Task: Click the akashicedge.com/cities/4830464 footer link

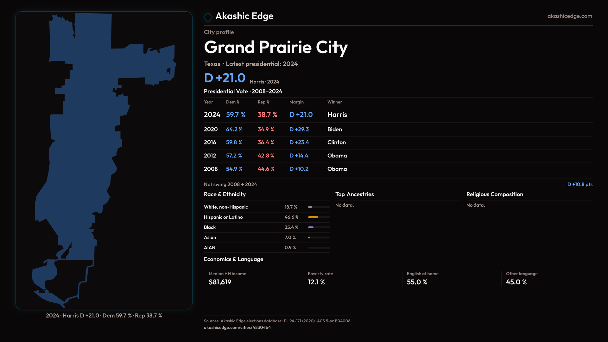Action: pos(237,327)
